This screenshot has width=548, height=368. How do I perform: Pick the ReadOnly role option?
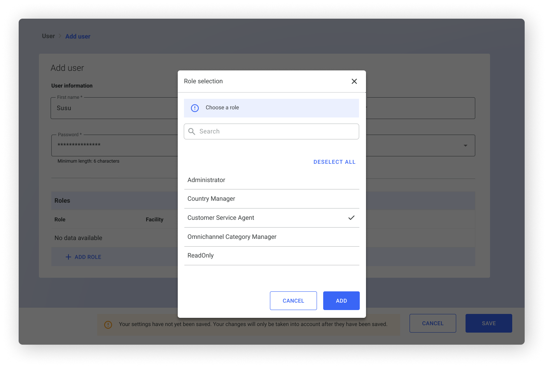201,256
